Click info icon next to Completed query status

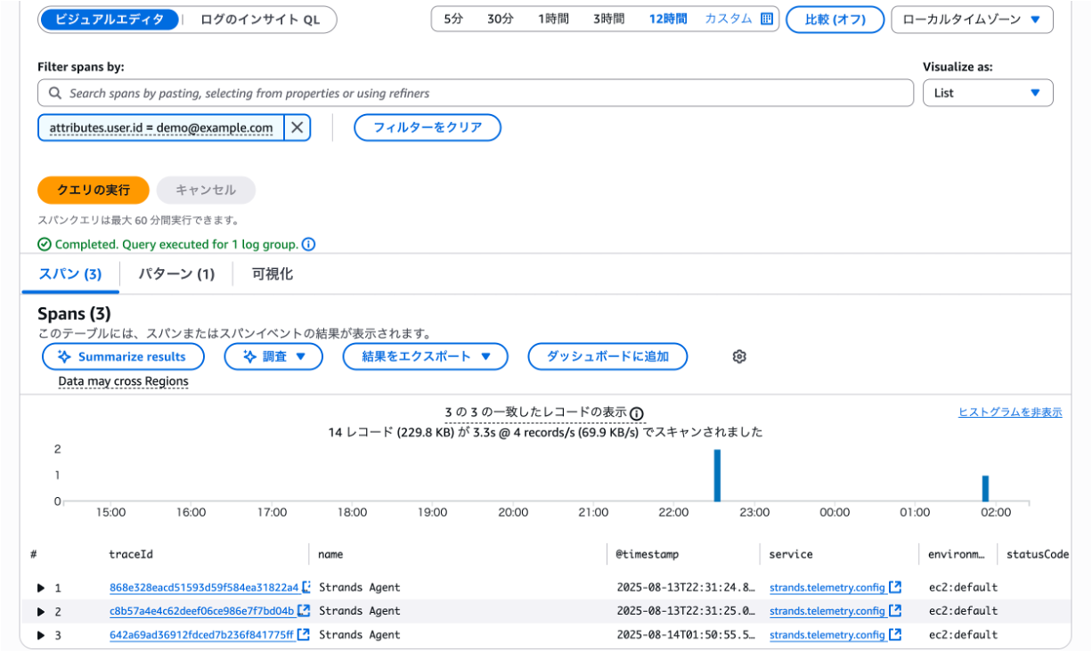(309, 244)
